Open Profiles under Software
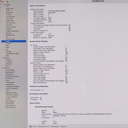Screen dimensions: 128x128 click(x=8, y=99)
